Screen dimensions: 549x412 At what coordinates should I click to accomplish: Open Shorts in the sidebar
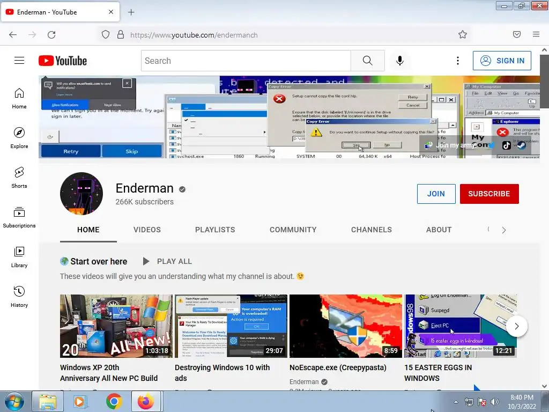click(x=19, y=178)
